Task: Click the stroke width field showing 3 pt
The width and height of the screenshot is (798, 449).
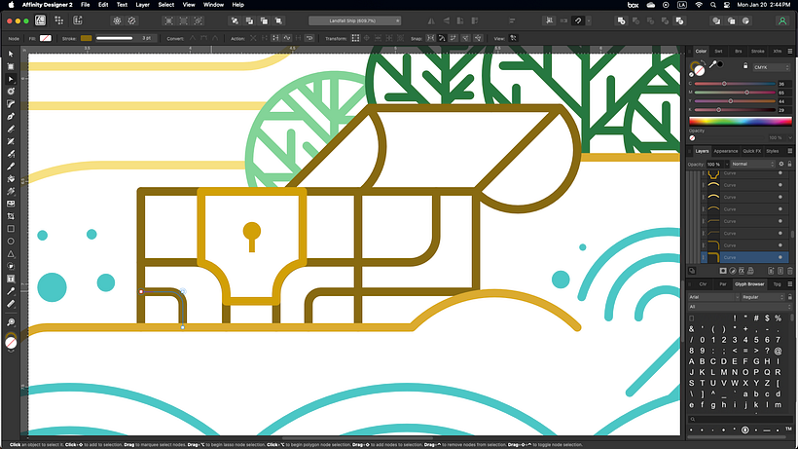Action: [148, 38]
